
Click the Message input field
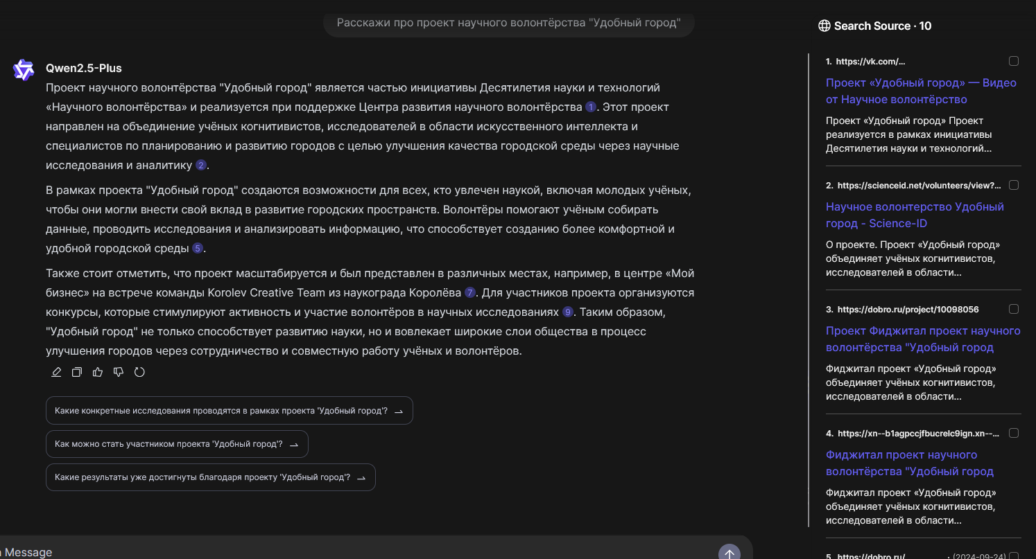click(277, 552)
